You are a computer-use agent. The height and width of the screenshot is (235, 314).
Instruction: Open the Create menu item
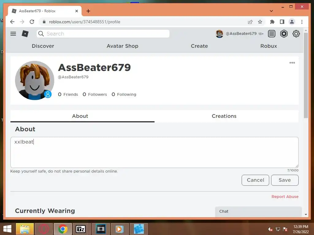[199, 46]
